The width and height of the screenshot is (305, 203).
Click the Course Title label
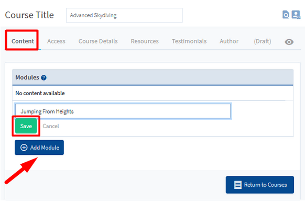pyautogui.click(x=29, y=15)
